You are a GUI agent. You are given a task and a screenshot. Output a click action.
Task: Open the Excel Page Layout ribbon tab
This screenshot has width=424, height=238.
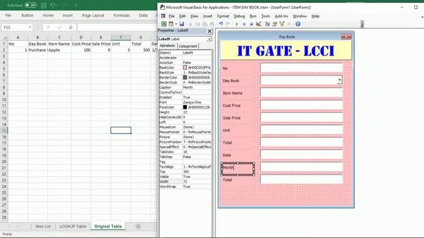[93, 15]
